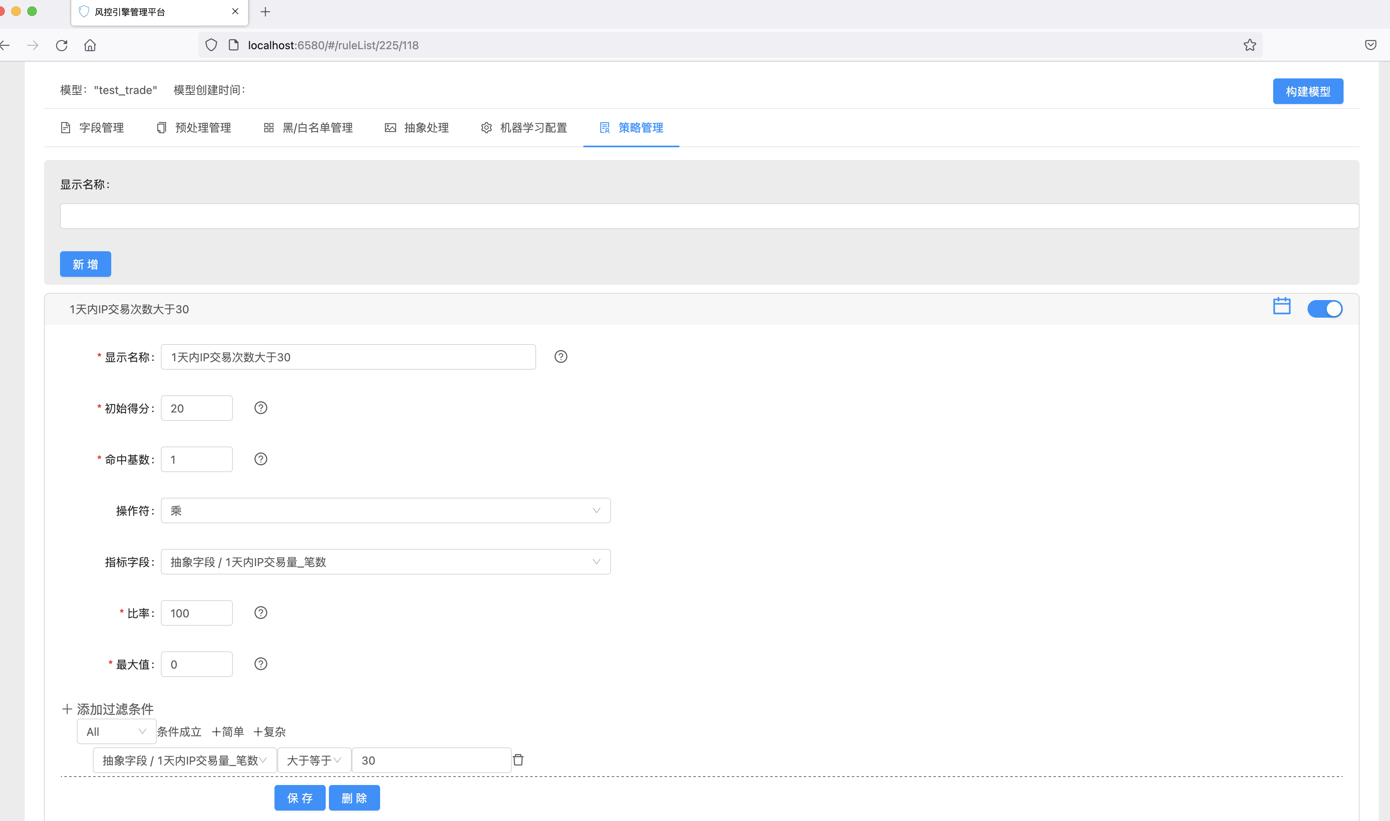Save the rule with 保存 button

pyautogui.click(x=300, y=798)
